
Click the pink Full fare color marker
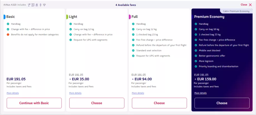click(130, 17)
